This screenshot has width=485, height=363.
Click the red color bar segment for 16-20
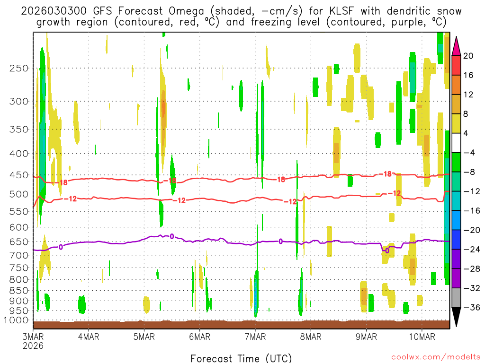tap(456, 65)
